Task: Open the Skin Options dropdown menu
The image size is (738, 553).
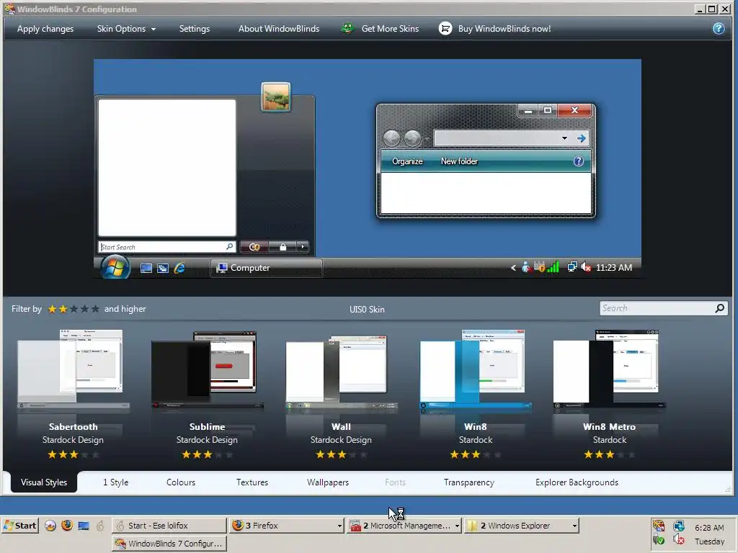Action: click(x=126, y=29)
